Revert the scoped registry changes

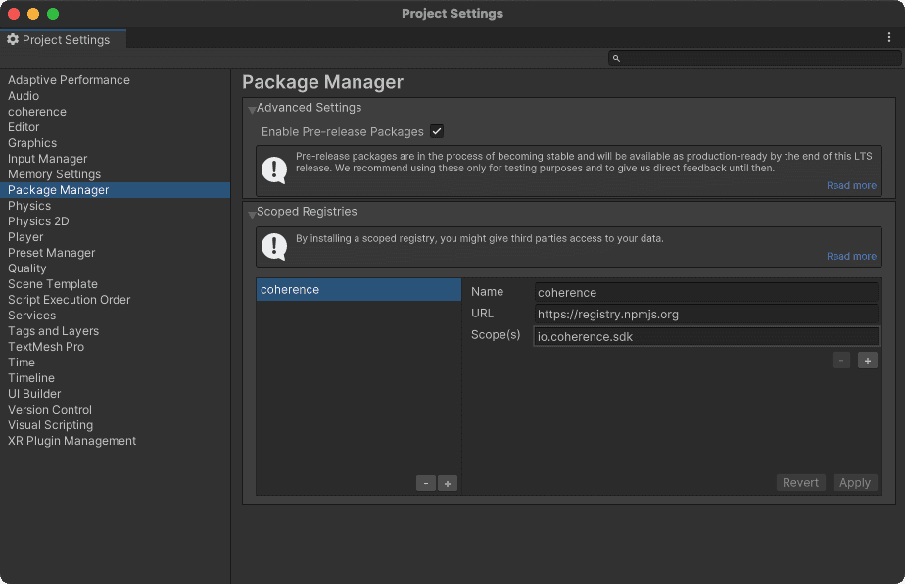pyautogui.click(x=800, y=482)
